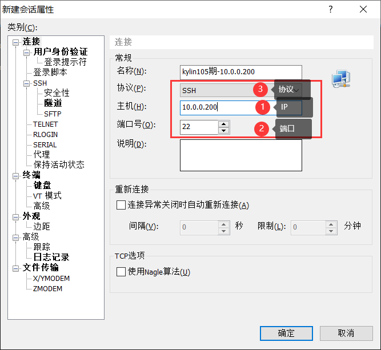Enable the Nagle algorithm checkbox

coord(121,272)
